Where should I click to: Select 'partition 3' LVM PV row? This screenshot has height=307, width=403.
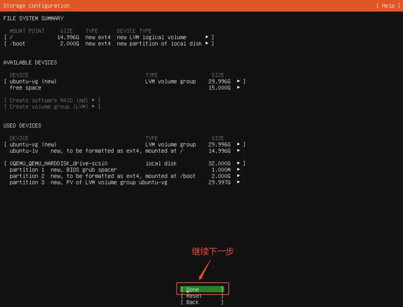click(125, 182)
